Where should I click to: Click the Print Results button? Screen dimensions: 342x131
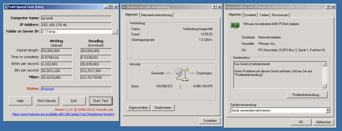(47, 101)
